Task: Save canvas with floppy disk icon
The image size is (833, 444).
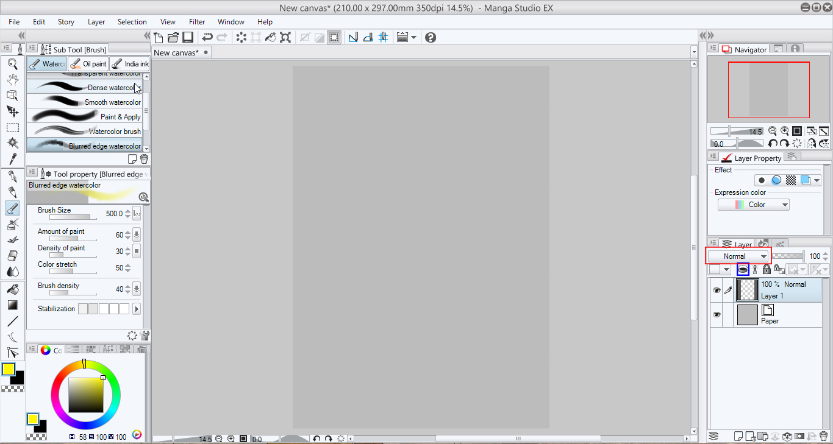Action: [188, 37]
